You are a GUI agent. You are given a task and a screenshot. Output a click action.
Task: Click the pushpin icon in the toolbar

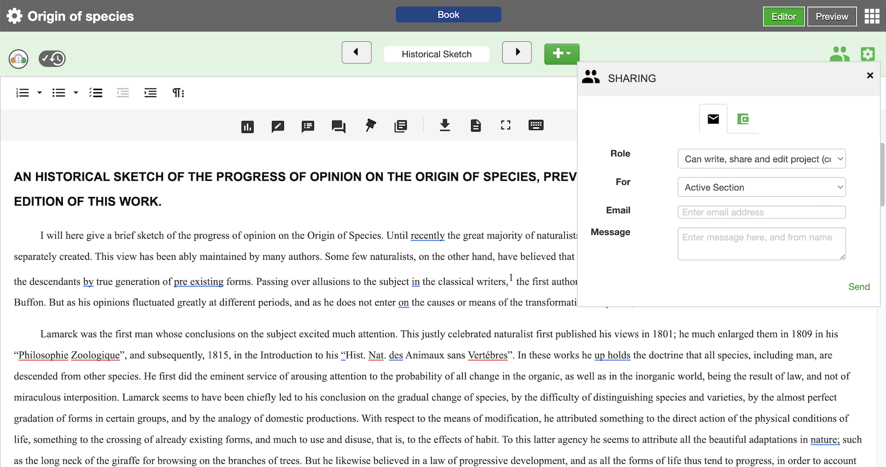370,126
